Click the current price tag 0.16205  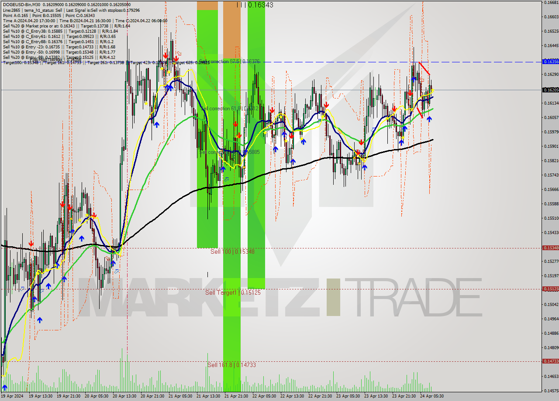(550, 90)
